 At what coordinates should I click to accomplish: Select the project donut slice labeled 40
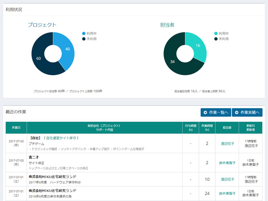pyautogui.click(x=67, y=50)
